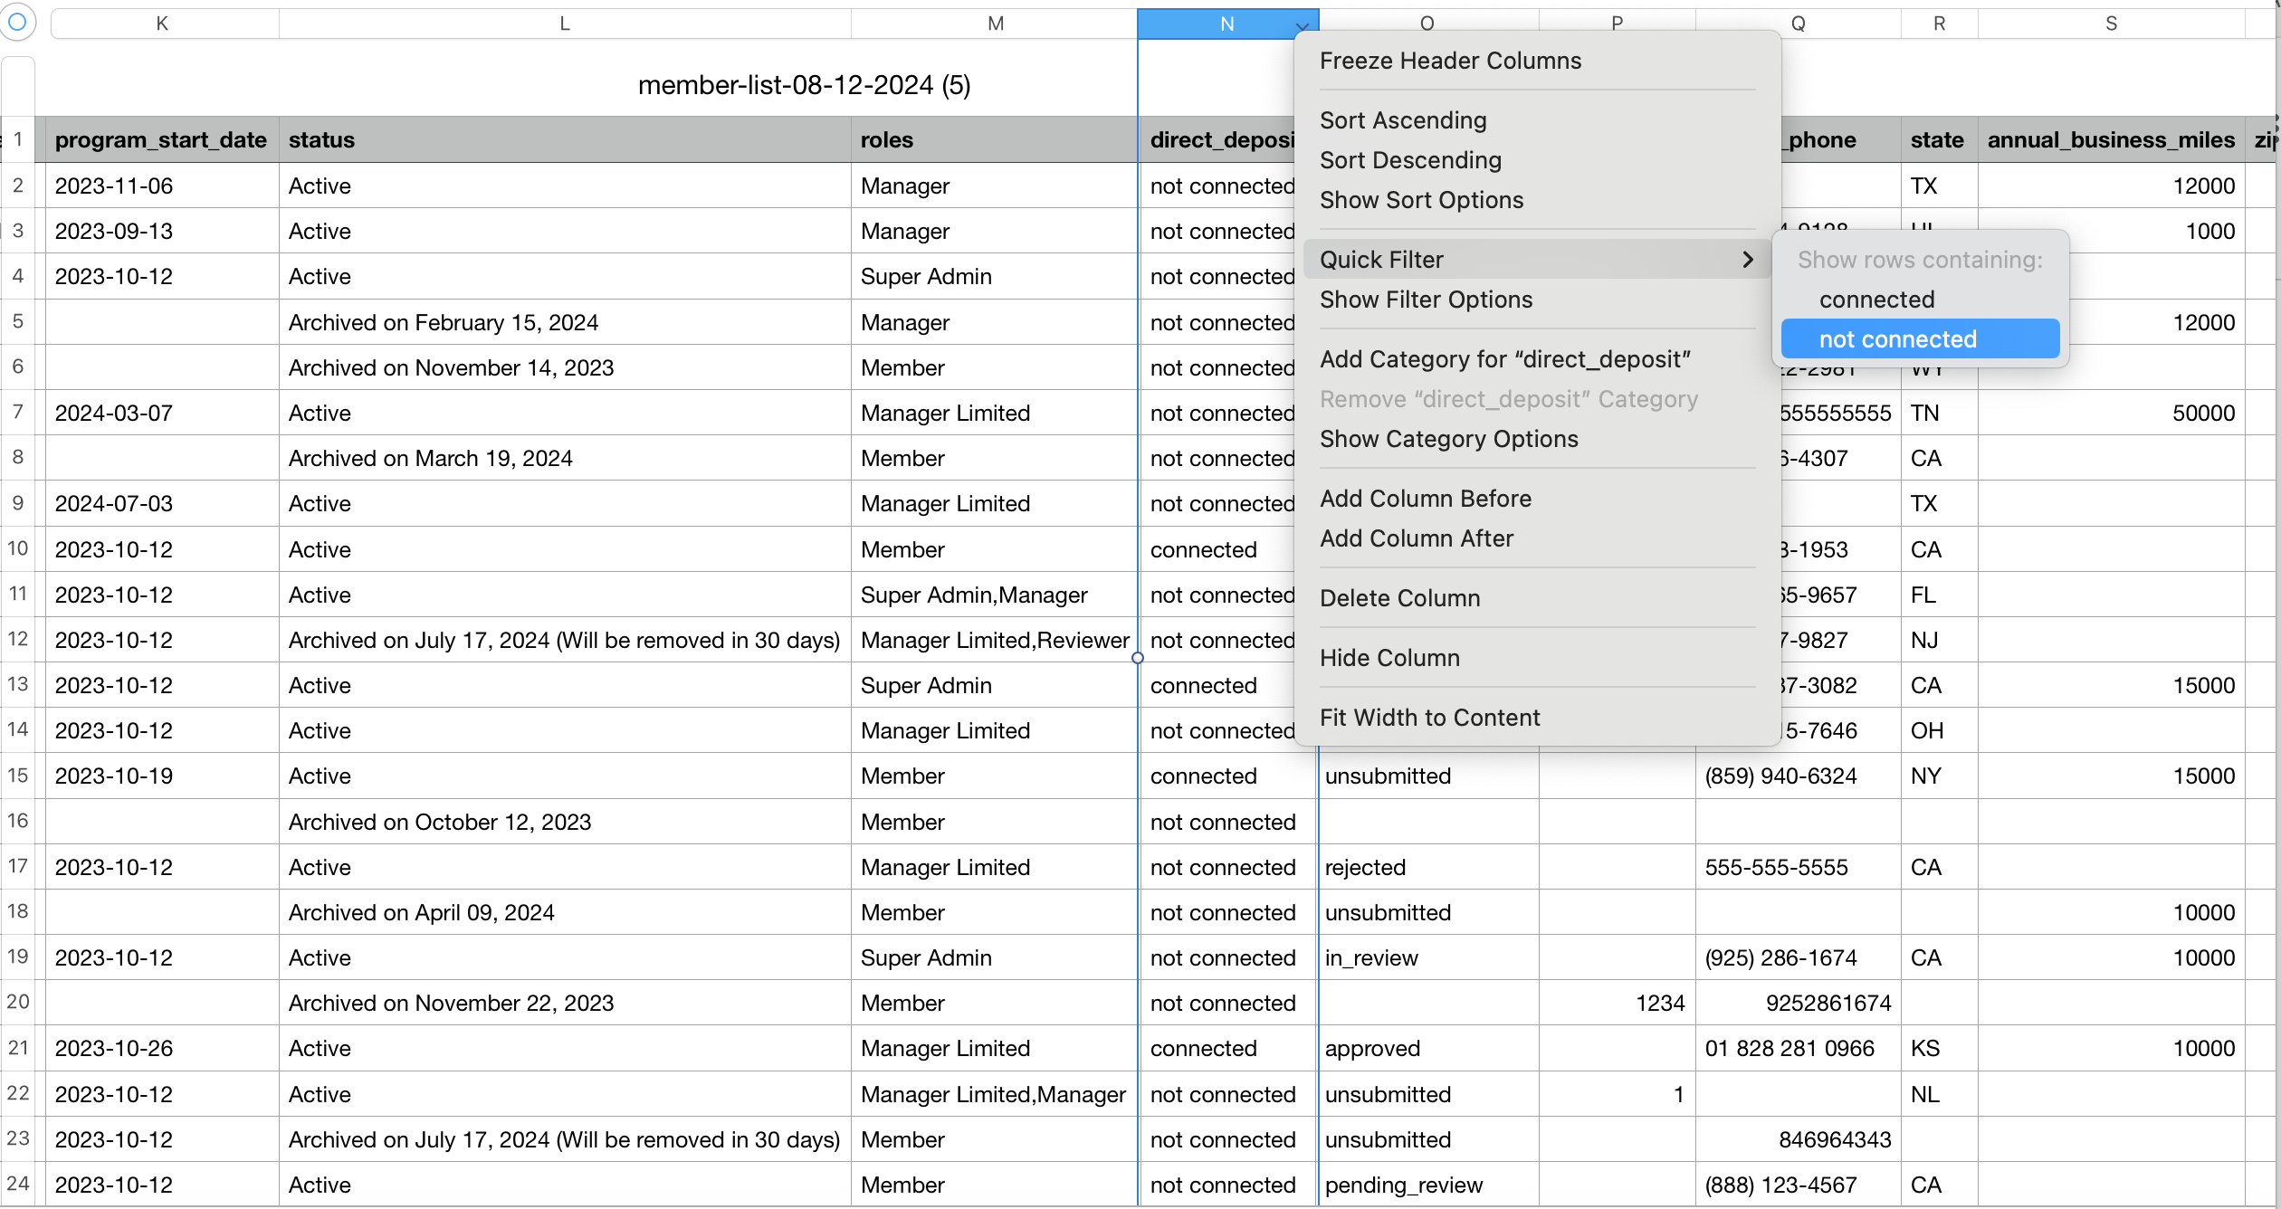Open "Show Category Options"

1448,439
